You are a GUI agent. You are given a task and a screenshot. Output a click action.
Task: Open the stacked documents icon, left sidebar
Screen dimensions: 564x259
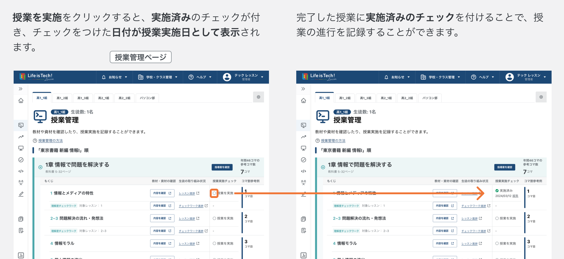(21, 219)
